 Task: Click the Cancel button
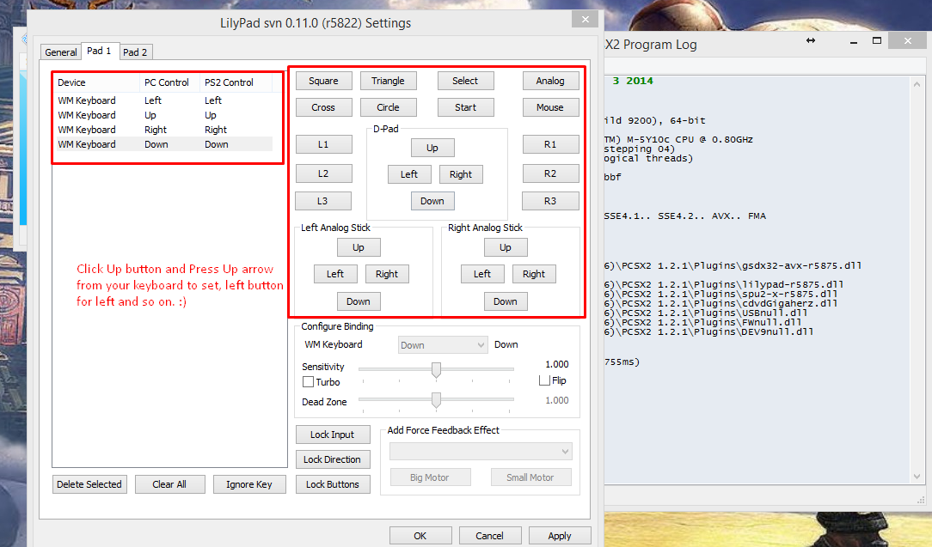[490, 536]
